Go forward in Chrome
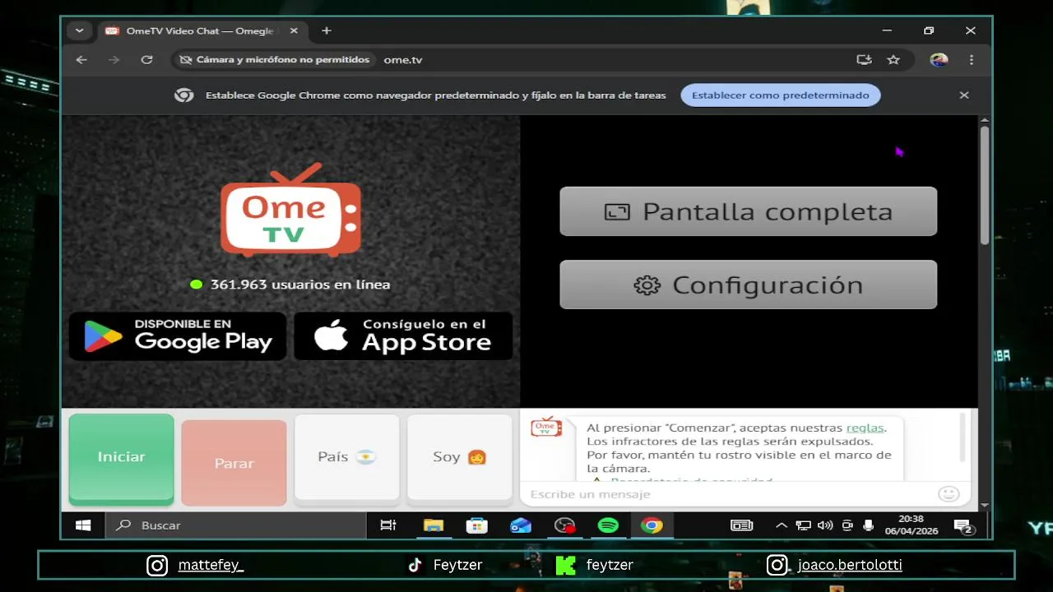Screen dimensions: 1053x592 click(x=114, y=60)
